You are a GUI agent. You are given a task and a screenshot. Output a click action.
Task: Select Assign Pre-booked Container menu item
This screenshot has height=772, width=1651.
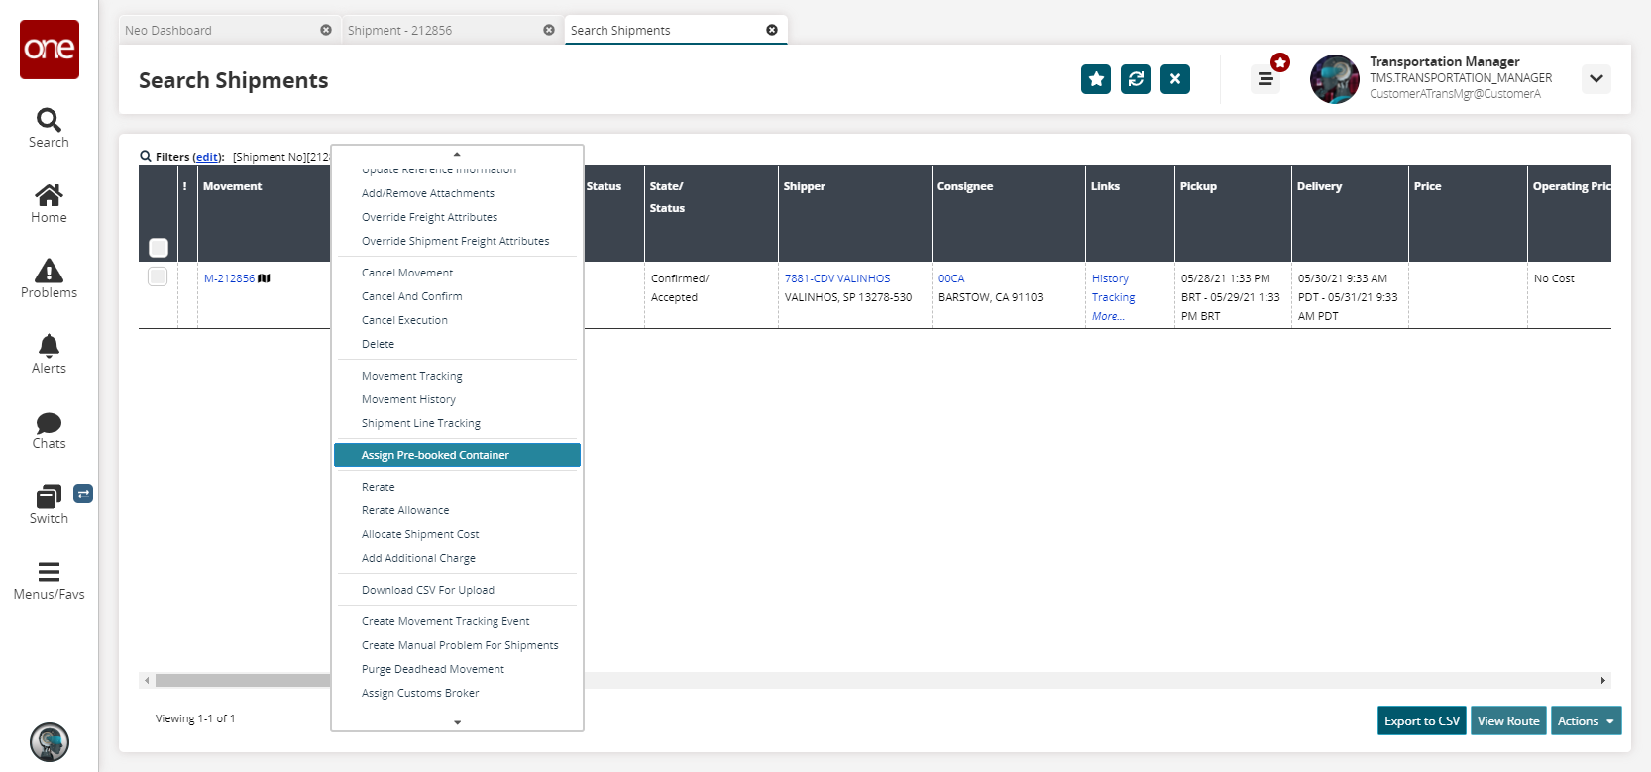coord(457,455)
